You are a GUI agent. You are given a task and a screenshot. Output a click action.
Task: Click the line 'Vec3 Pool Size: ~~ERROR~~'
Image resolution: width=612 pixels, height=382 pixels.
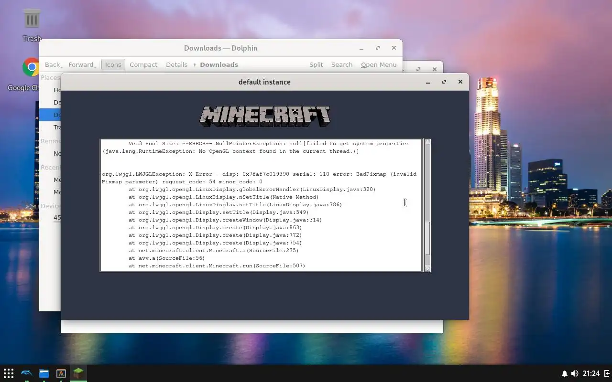pyautogui.click(x=269, y=143)
